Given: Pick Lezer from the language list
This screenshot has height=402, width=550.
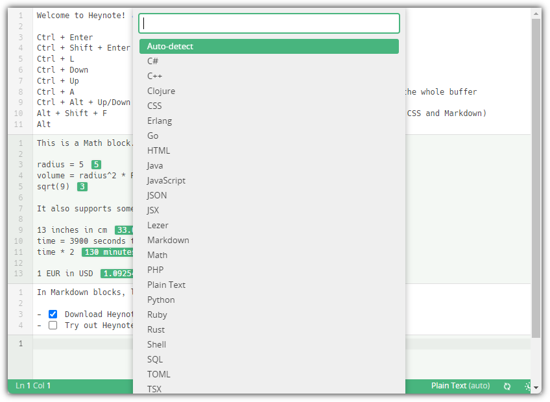Looking at the screenshot, I should coord(269,225).
